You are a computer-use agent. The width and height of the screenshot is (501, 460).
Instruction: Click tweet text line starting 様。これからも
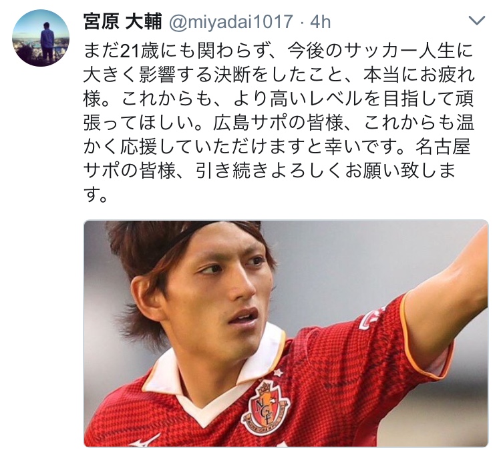coord(279,99)
